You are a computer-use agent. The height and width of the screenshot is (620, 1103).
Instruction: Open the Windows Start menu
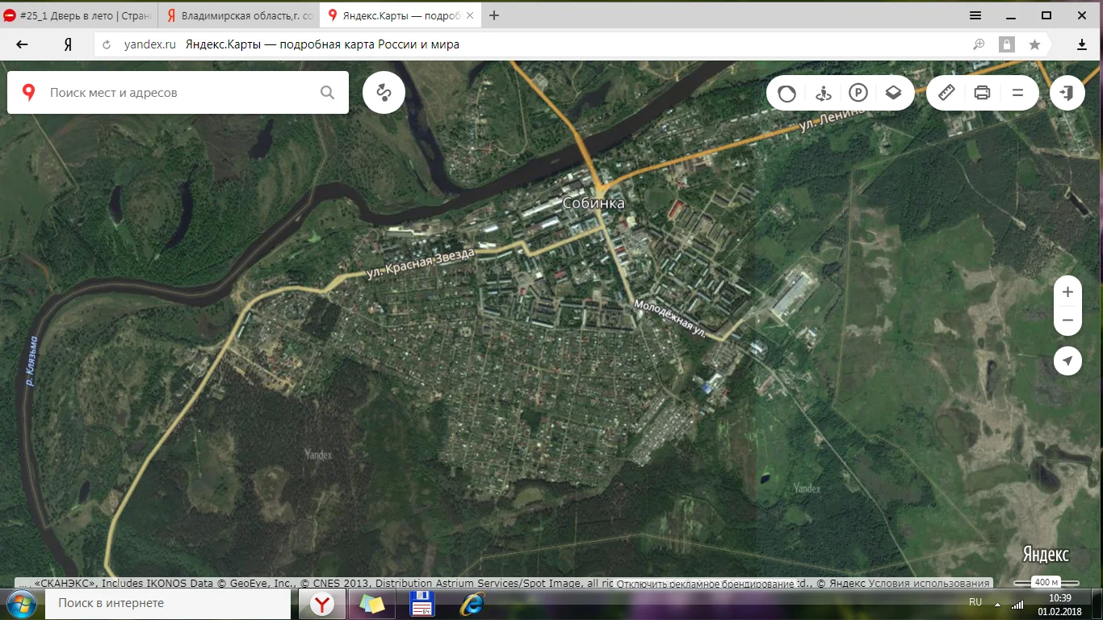click(x=21, y=604)
